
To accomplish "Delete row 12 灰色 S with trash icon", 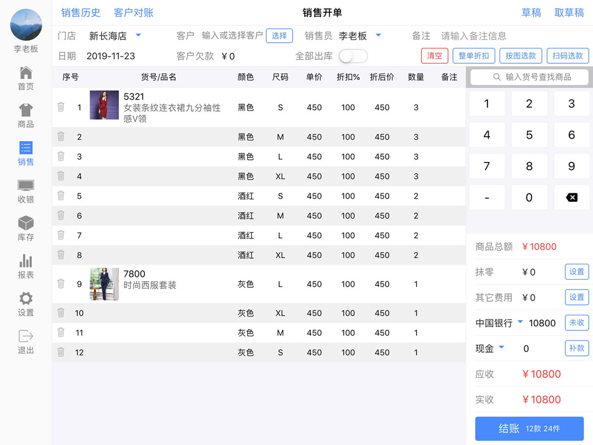I will tap(61, 352).
